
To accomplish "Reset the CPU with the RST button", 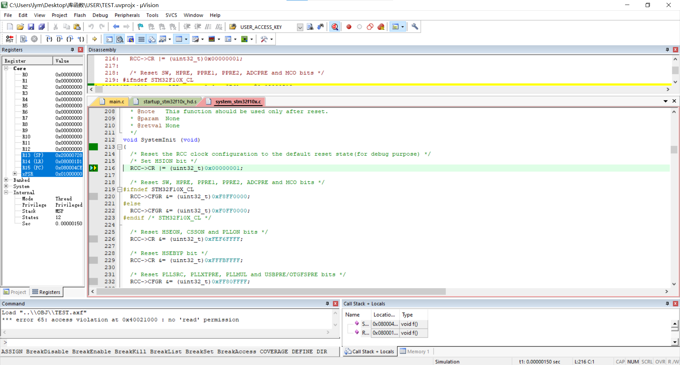I will (x=10, y=39).
